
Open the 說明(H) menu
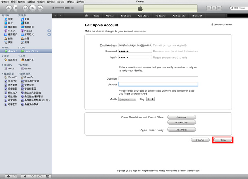click(80, 2)
